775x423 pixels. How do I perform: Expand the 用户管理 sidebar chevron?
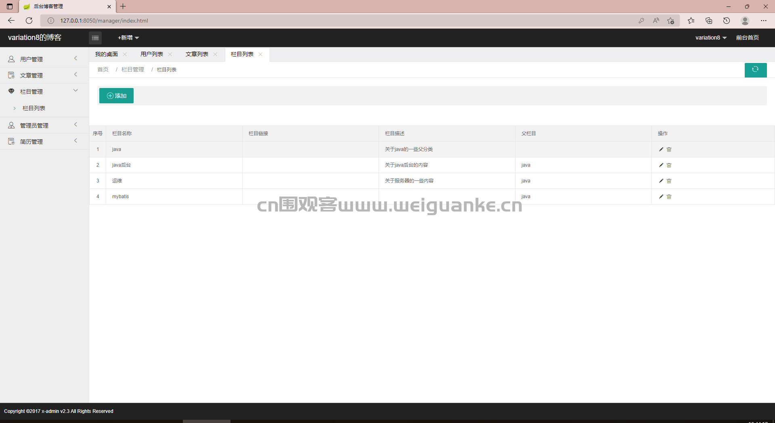pos(75,59)
